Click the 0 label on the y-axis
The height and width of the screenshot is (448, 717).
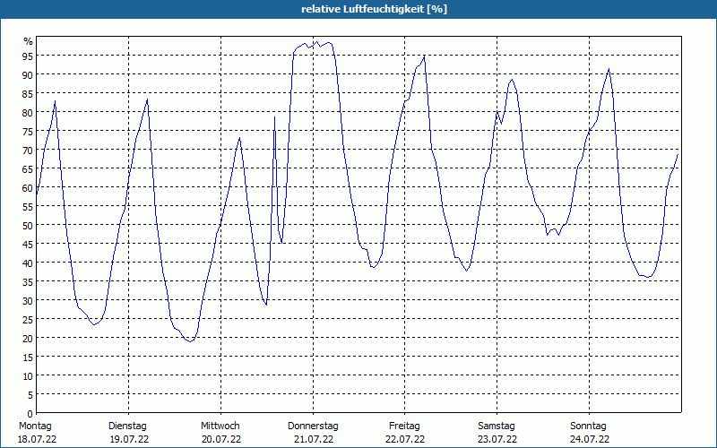tap(30, 414)
